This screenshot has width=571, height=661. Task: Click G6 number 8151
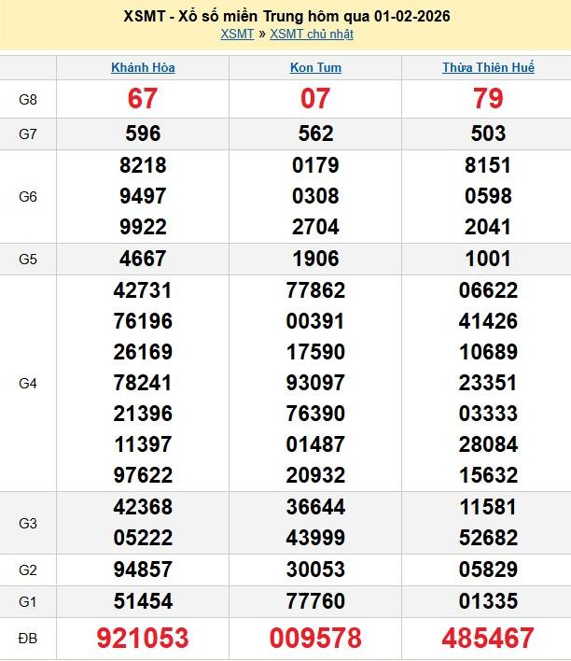coord(488,165)
